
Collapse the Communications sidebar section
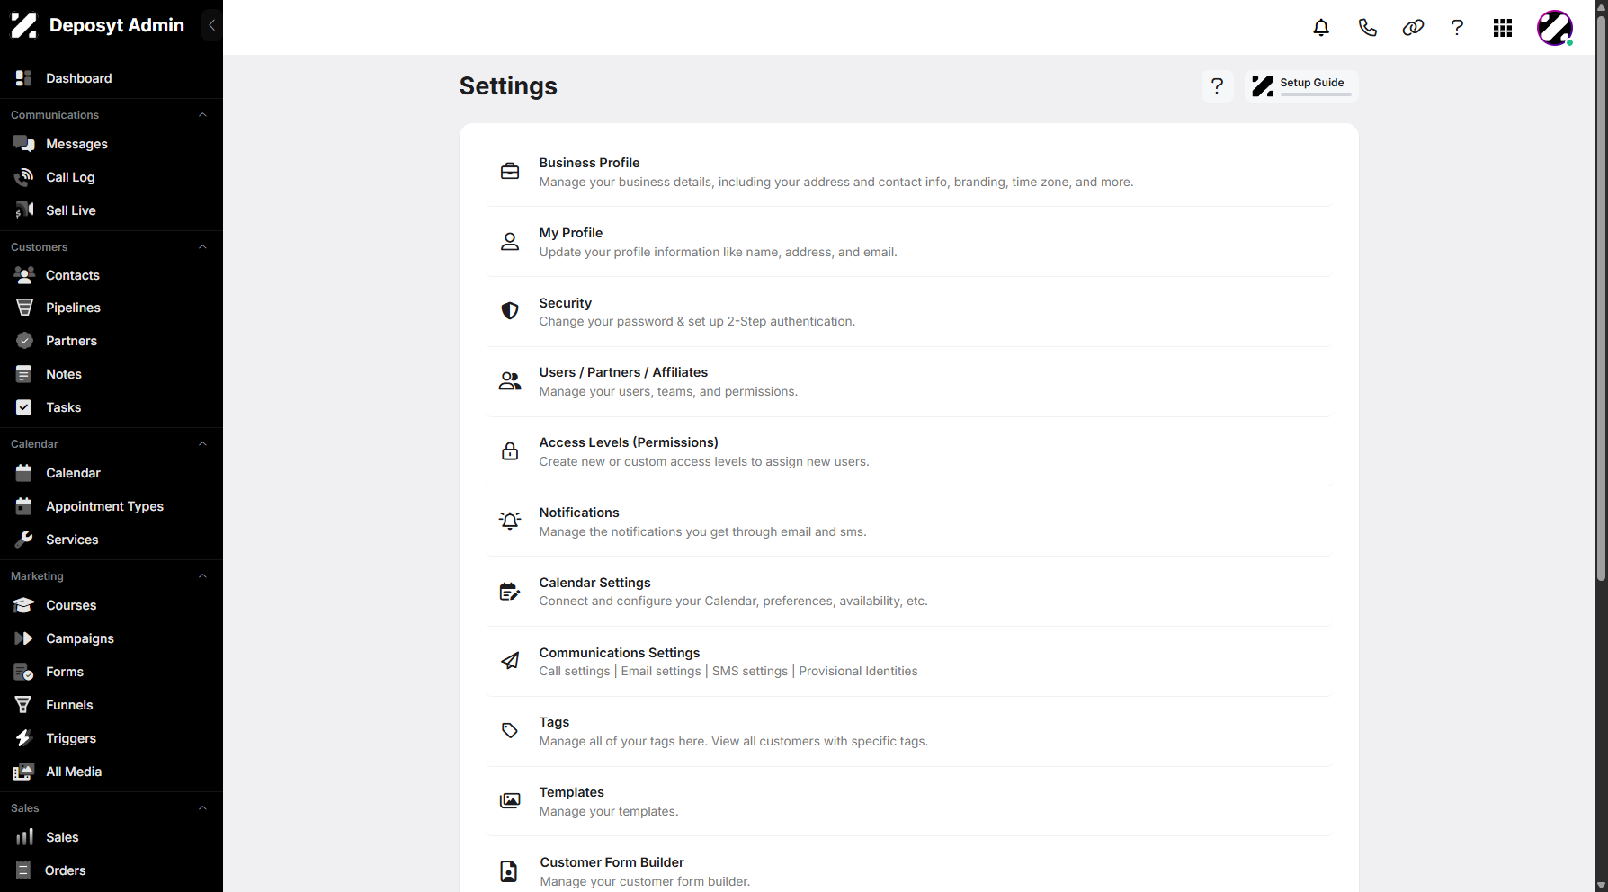202,115
